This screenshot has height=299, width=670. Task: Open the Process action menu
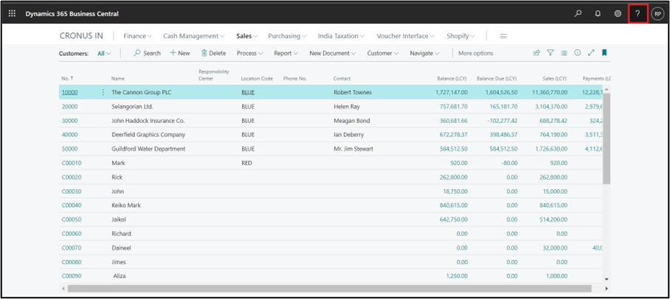click(x=250, y=53)
